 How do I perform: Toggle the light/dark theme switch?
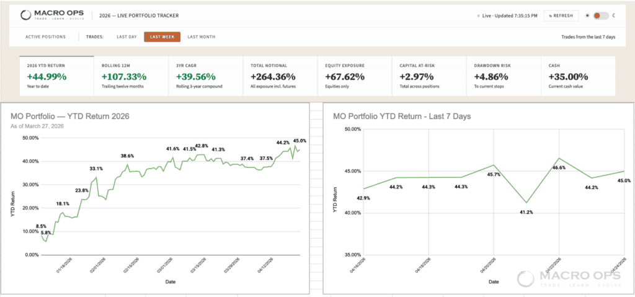[599, 16]
